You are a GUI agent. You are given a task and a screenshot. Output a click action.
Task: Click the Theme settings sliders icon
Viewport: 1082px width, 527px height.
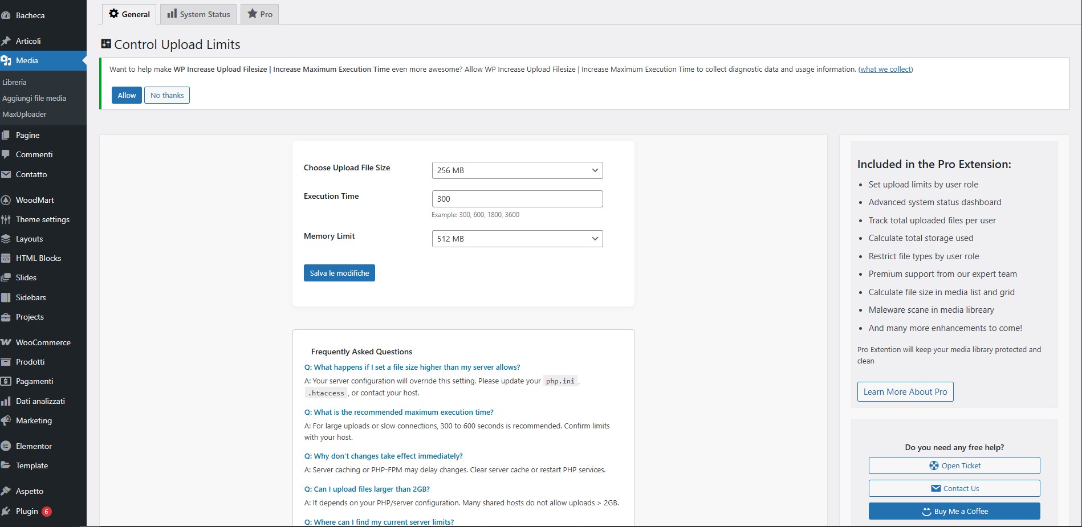6,219
